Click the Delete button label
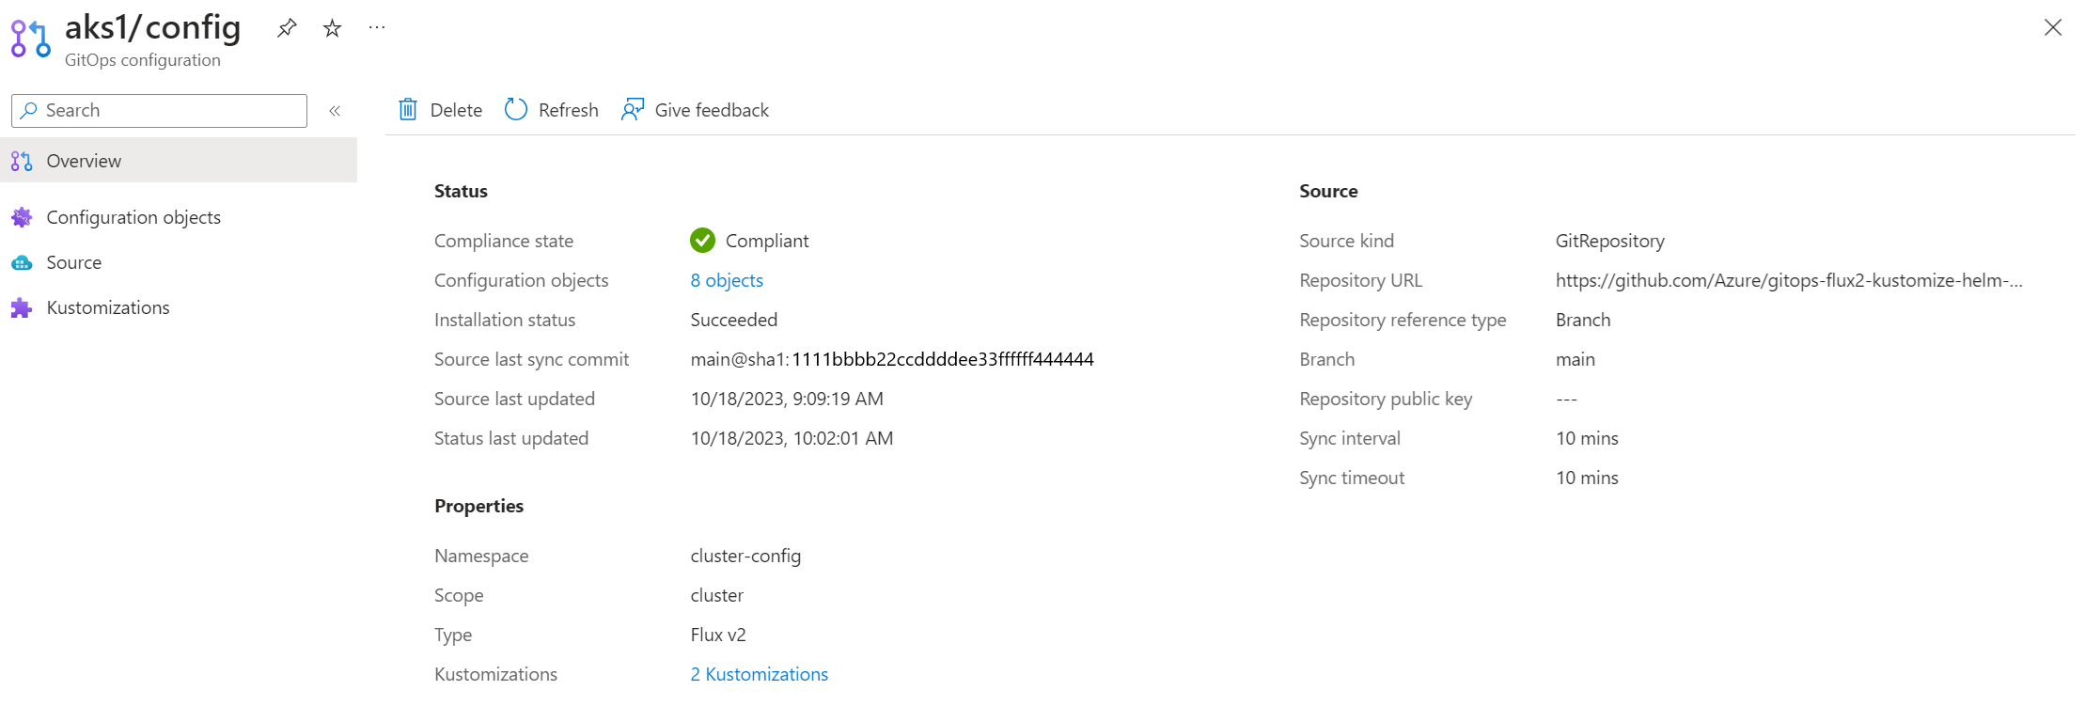This screenshot has height=706, width=2085. point(456,110)
